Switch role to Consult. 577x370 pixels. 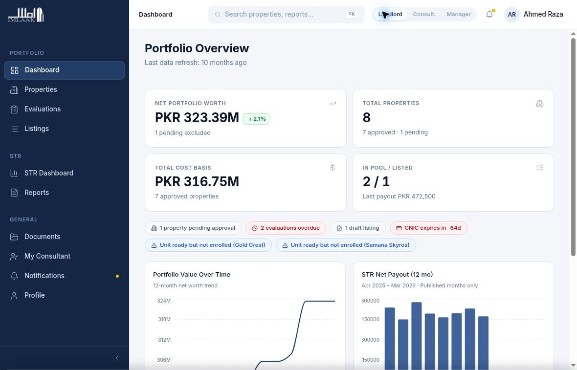click(424, 14)
